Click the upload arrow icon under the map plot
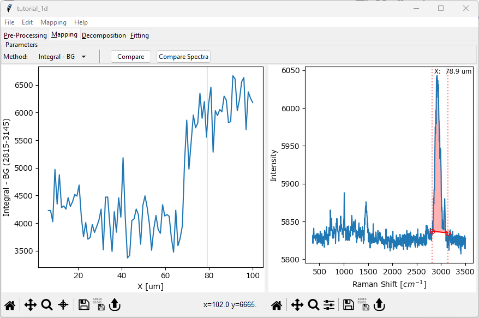The height and width of the screenshot is (318, 479). [x=114, y=305]
